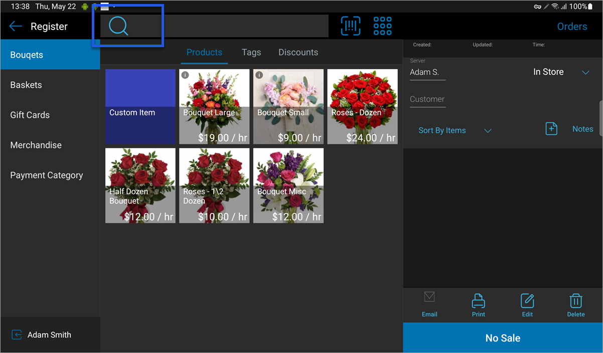This screenshot has width=603, height=353.
Task: Switch to the Tags tab
Action: pyautogui.click(x=251, y=52)
